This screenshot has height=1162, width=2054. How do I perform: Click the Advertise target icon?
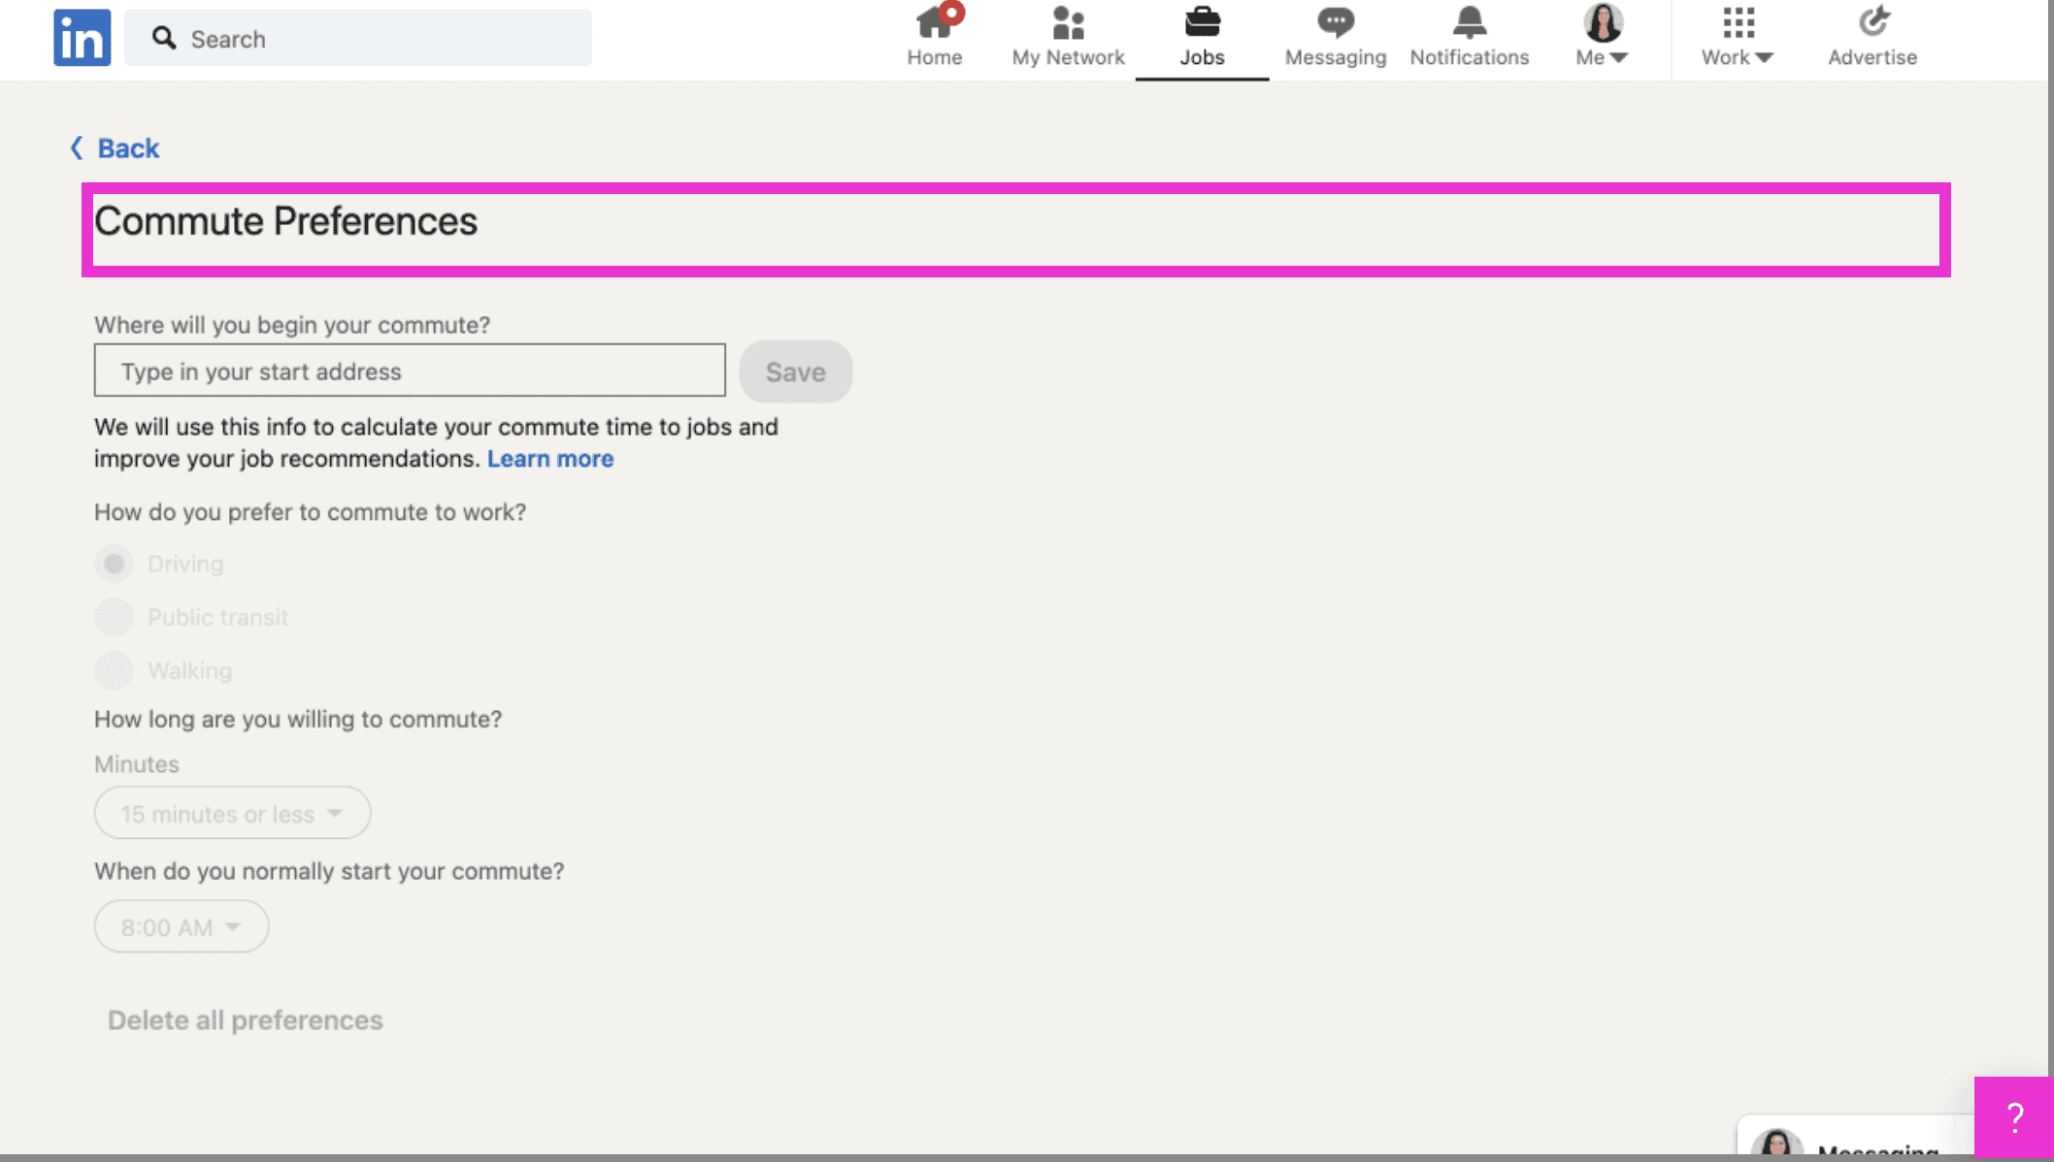(1872, 23)
